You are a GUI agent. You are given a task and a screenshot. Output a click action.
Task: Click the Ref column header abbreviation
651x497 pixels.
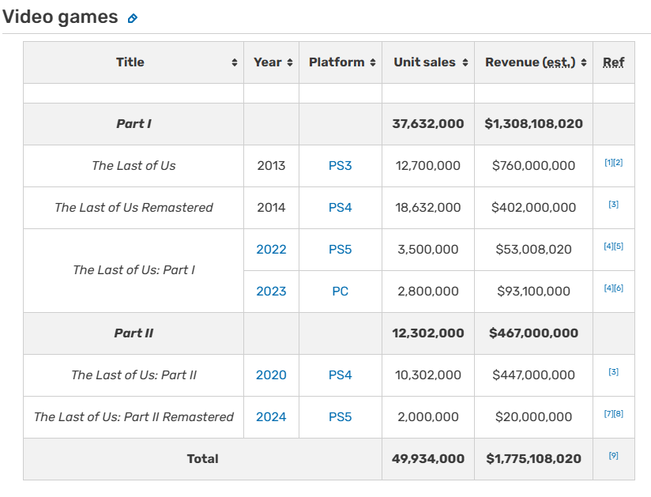click(x=614, y=62)
